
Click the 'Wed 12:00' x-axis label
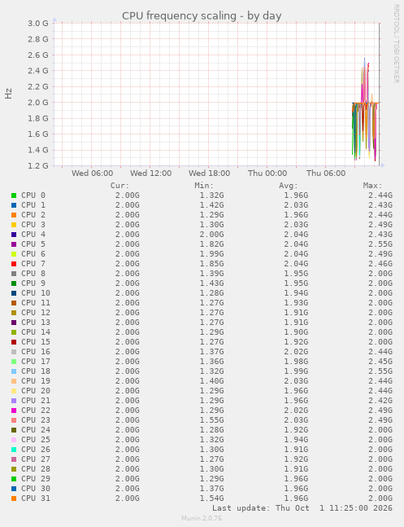[150, 173]
